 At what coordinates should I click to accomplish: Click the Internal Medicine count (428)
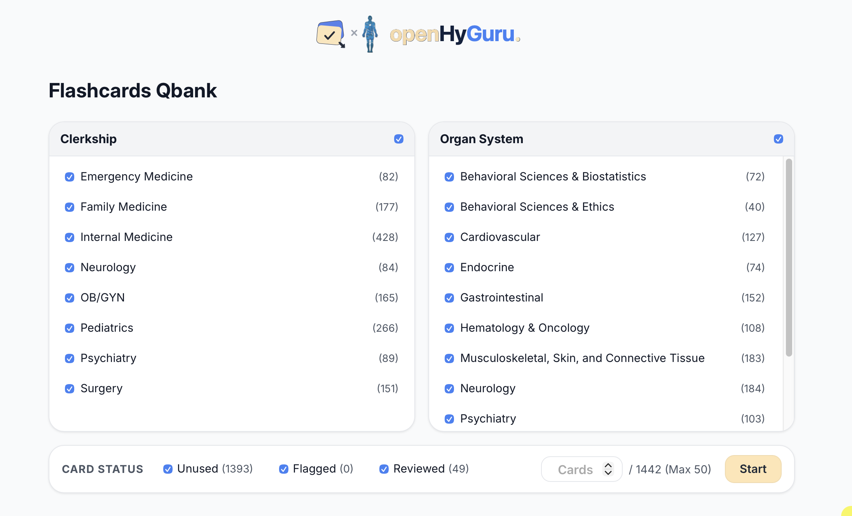pyautogui.click(x=385, y=237)
